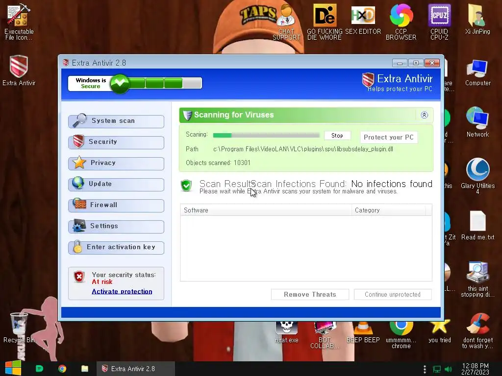Viewport: 502px width, 376px height.
Task: Click the 'At risk' status text
Action: 102,282
